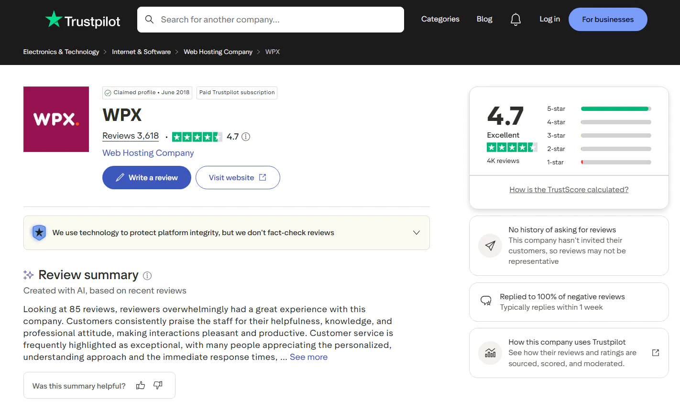Expand summary with See more link

pyautogui.click(x=308, y=357)
